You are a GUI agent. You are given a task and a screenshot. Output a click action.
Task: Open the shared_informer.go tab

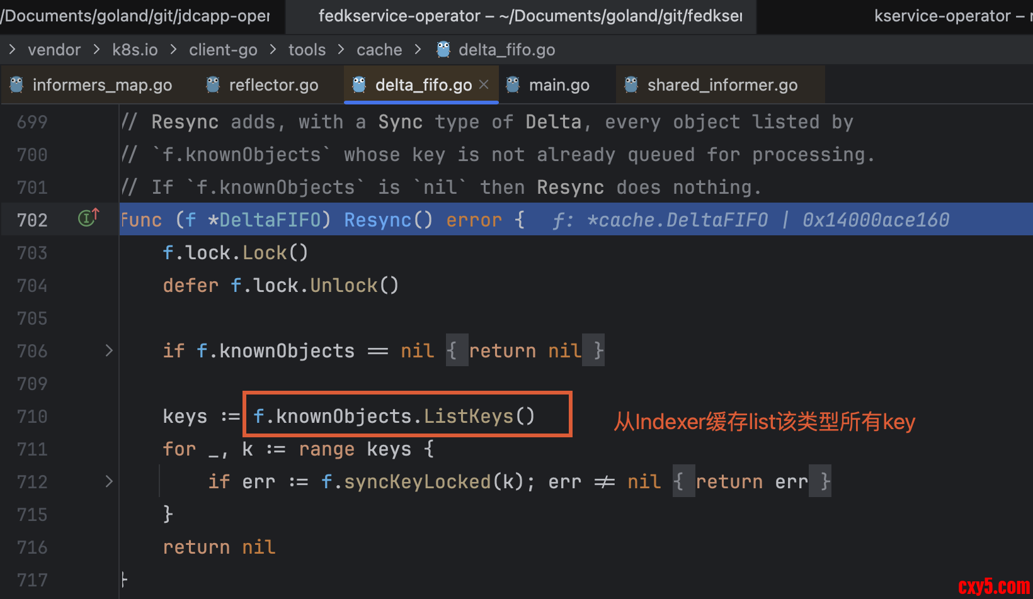point(722,85)
